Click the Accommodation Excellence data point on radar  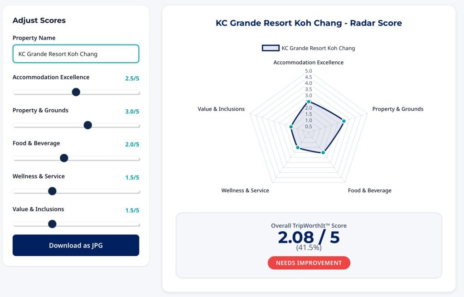[x=309, y=102]
